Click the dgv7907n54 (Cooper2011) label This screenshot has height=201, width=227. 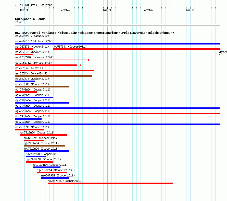(33, 95)
